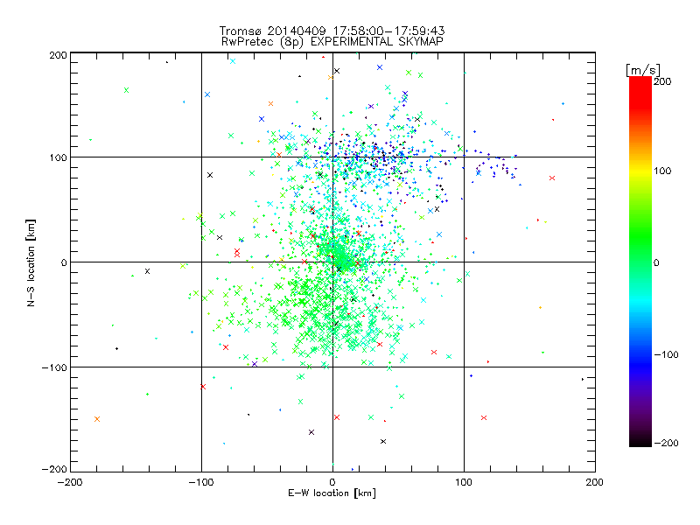Click the N-S axis tick label "200"
700x525 pixels.
[x=58, y=55]
